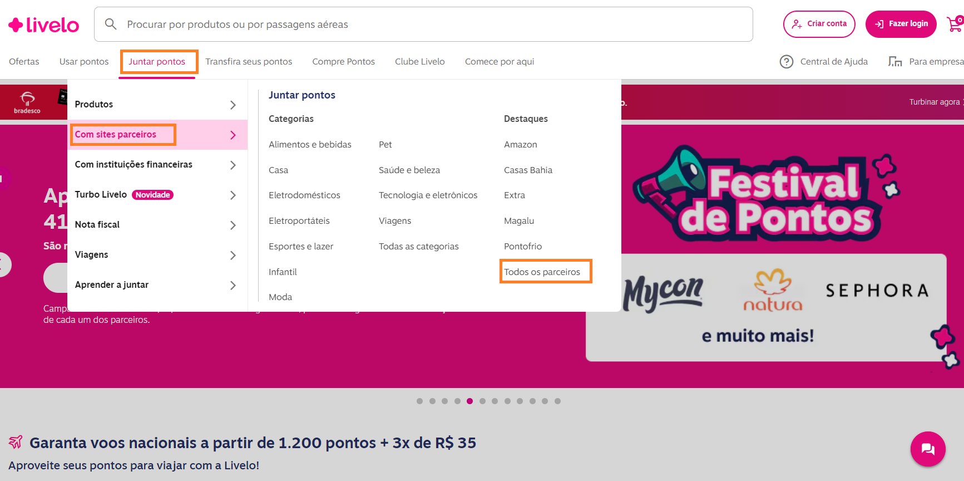Expand the Nota fiscal arrow
The height and width of the screenshot is (481, 964).
click(233, 225)
